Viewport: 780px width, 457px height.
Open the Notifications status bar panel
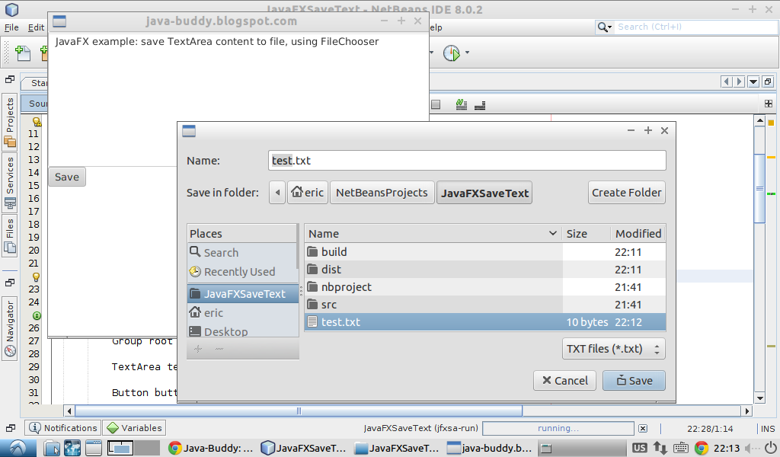[62, 427]
